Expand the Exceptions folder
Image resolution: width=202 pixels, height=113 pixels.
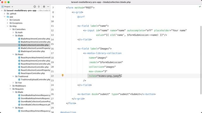click(8, 23)
